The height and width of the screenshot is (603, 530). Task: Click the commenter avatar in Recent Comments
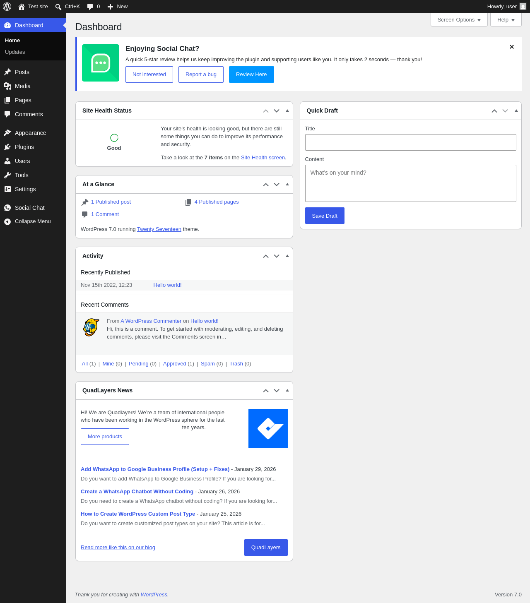91,327
